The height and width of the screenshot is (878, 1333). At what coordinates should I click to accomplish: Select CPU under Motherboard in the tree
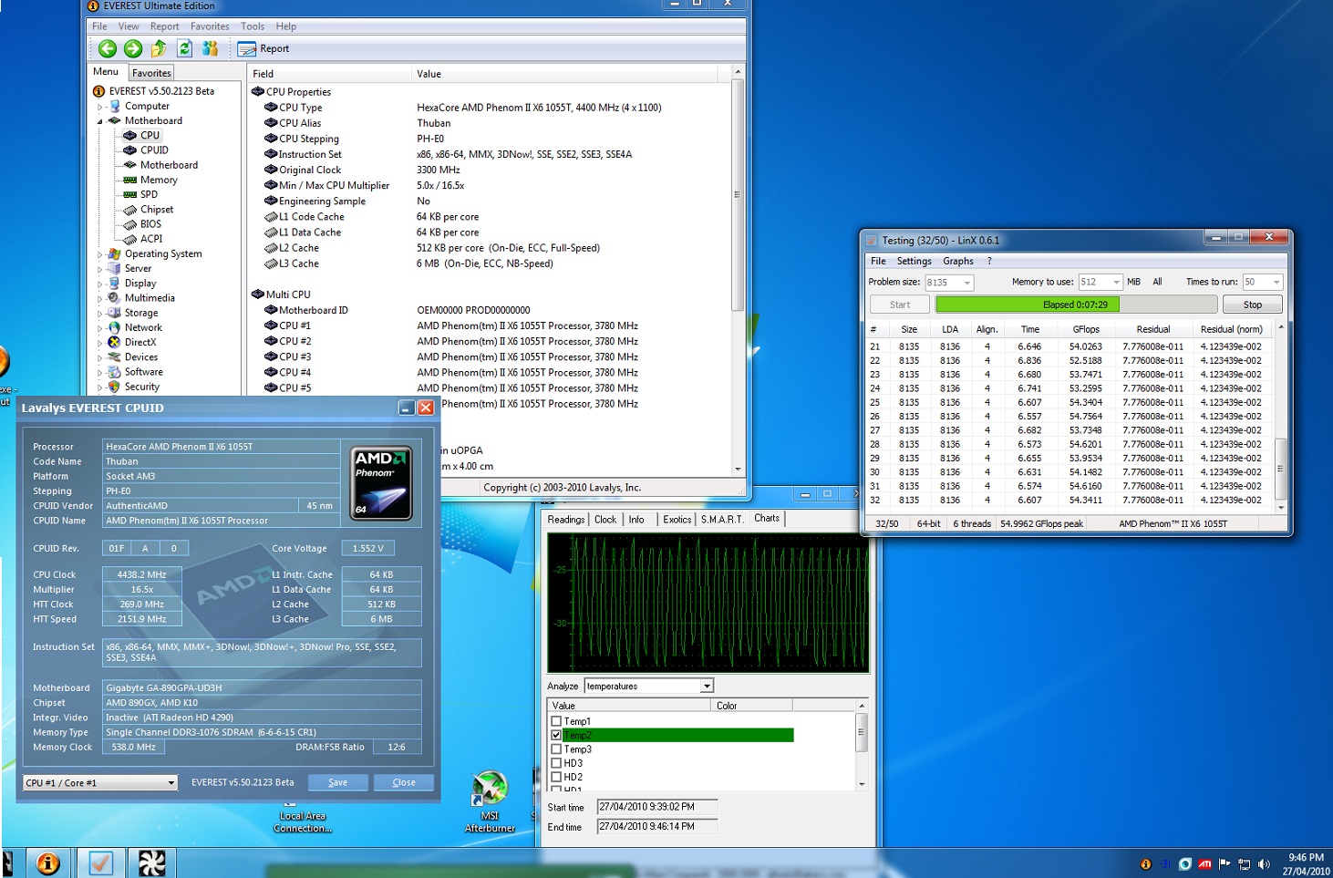click(x=150, y=135)
